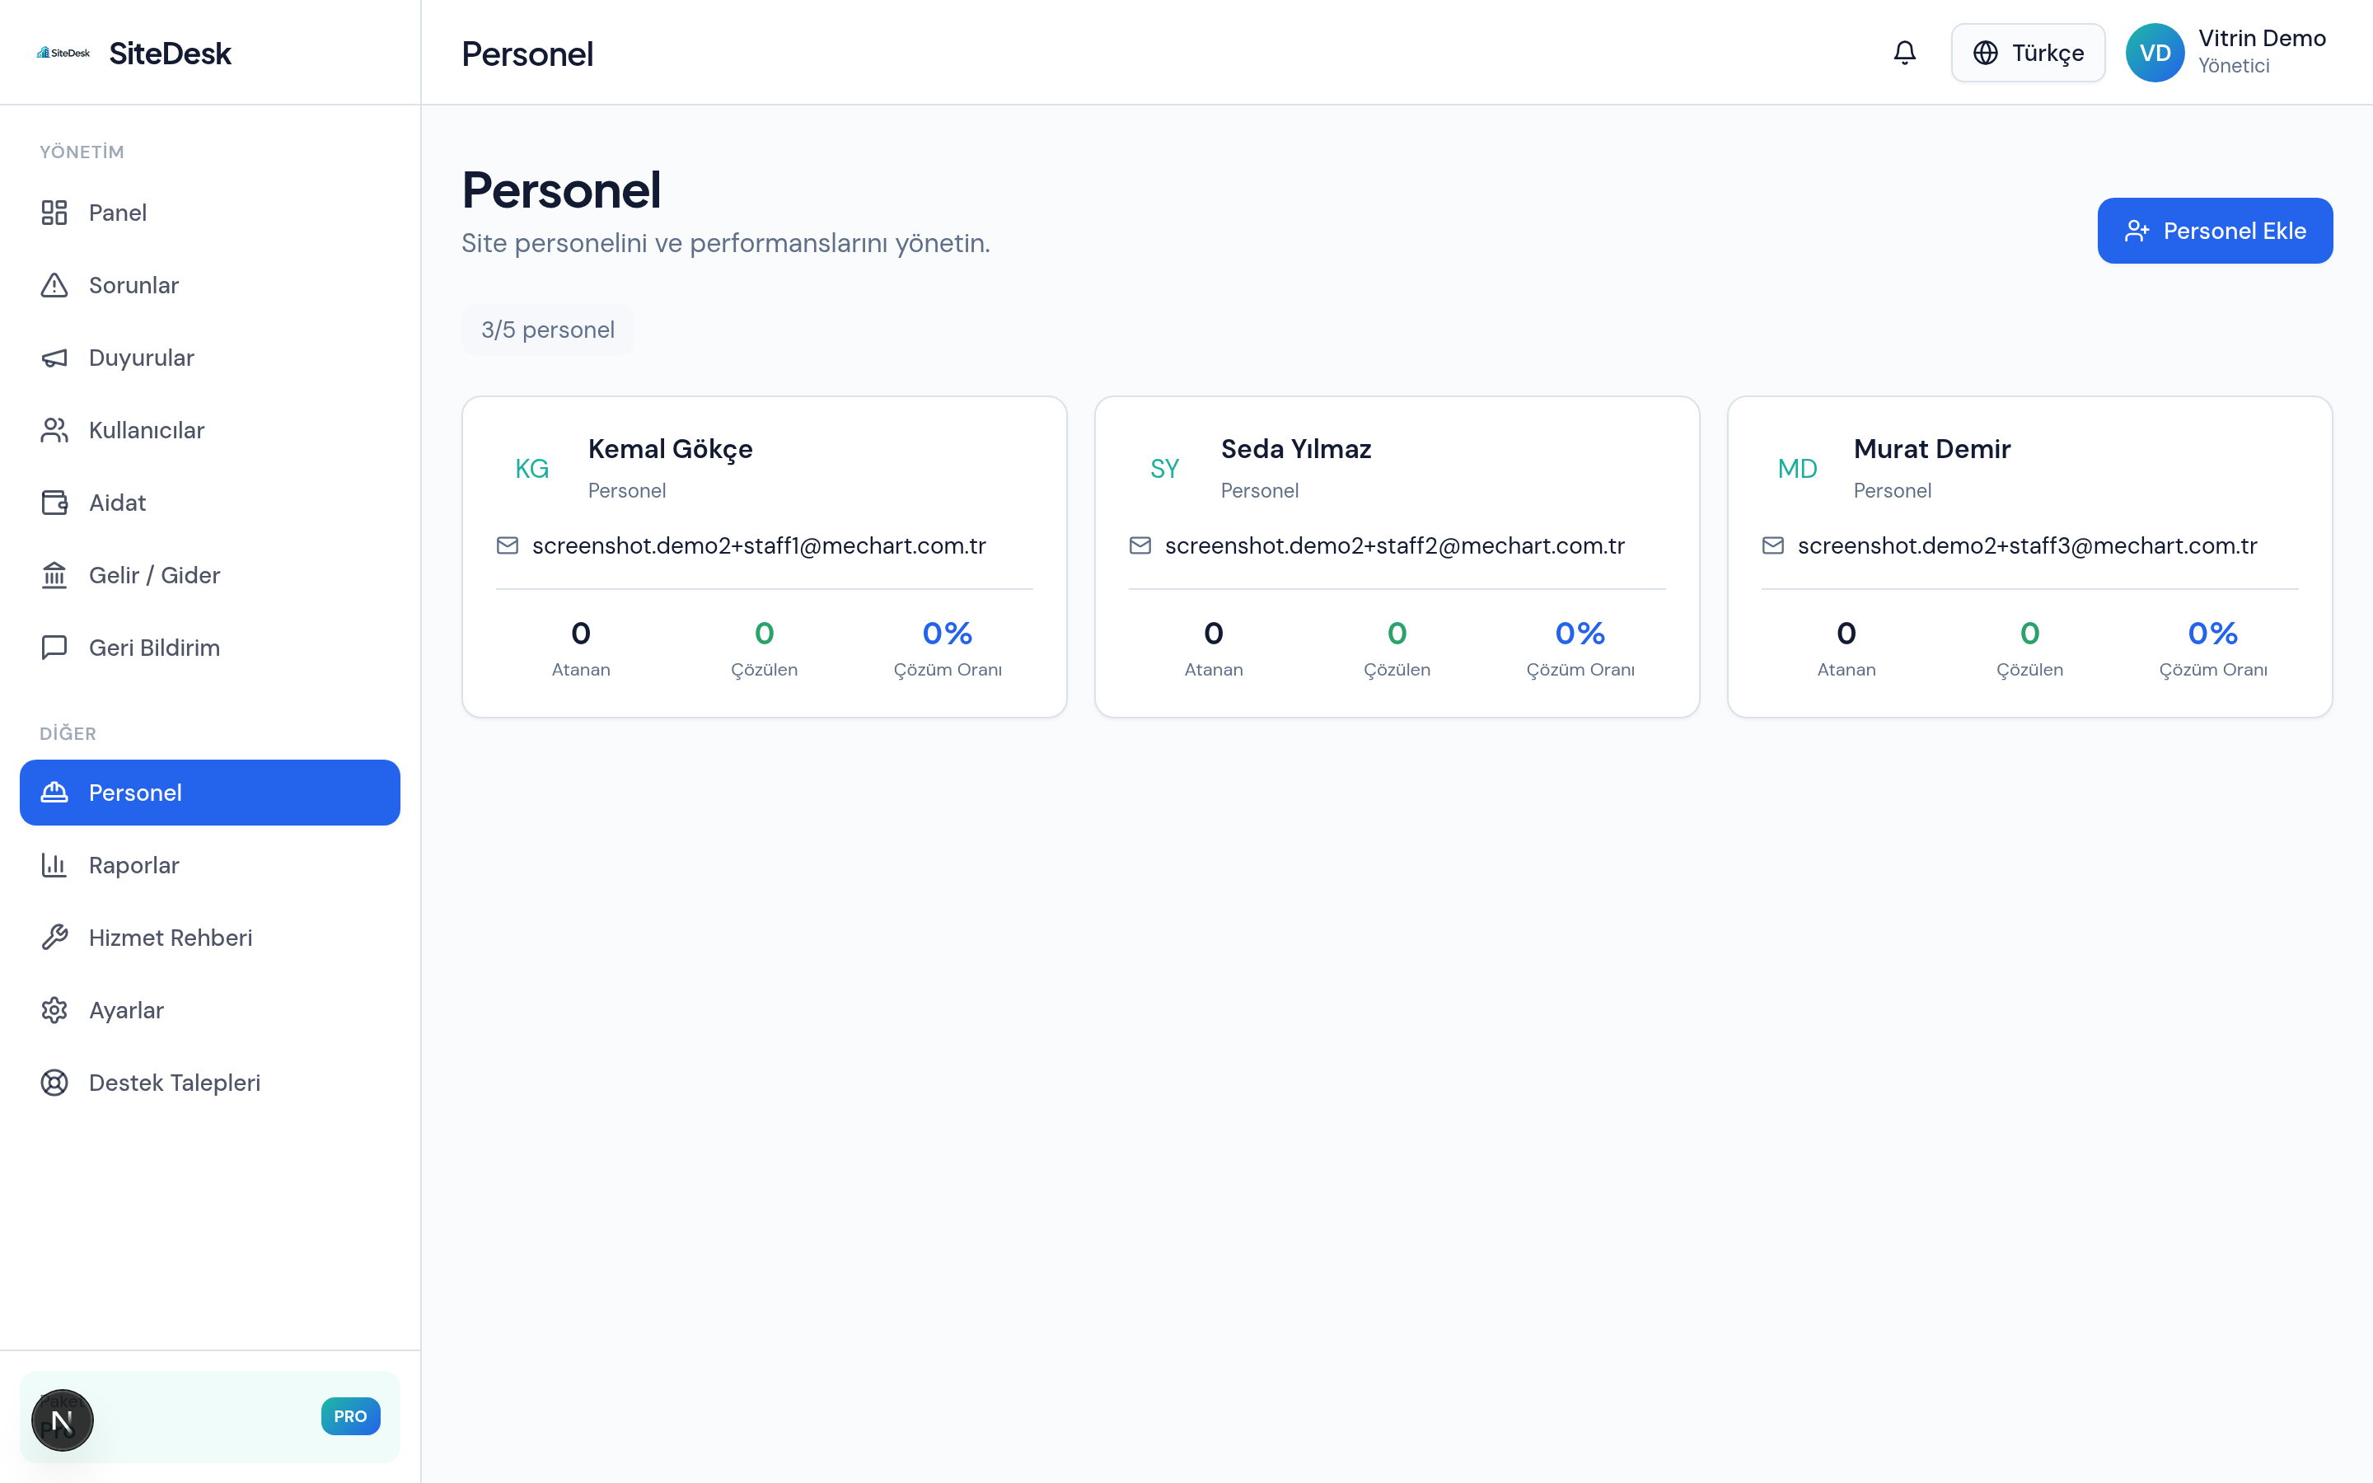Click screenshot.demo2+staff3@mechart.com.tr email
Viewport: 2373px width, 1483px height.
click(x=2027, y=545)
